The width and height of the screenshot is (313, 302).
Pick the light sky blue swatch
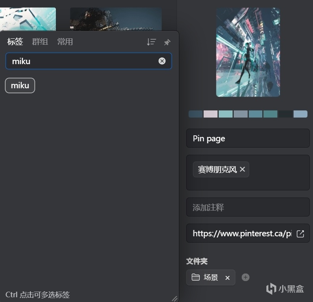(300, 114)
